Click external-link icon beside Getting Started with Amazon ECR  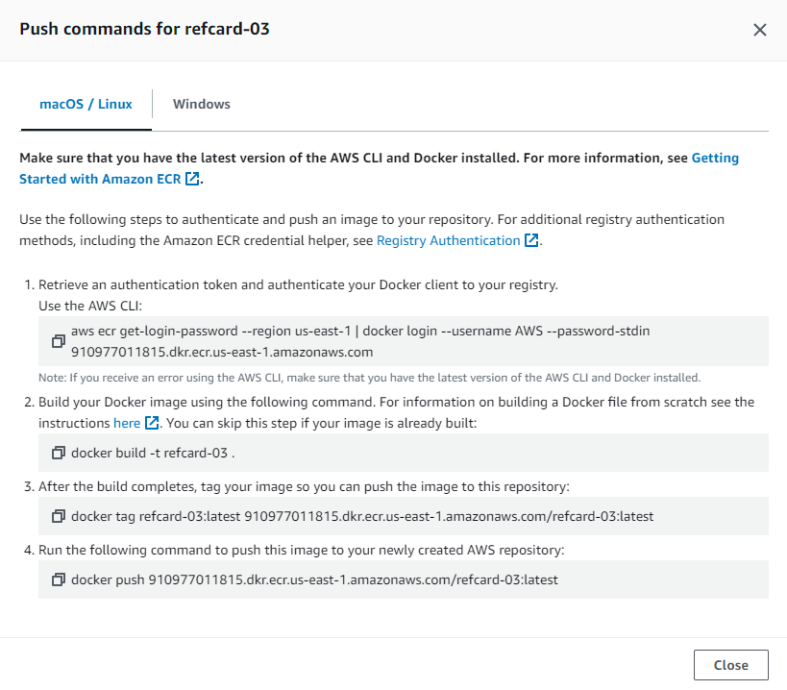(193, 179)
